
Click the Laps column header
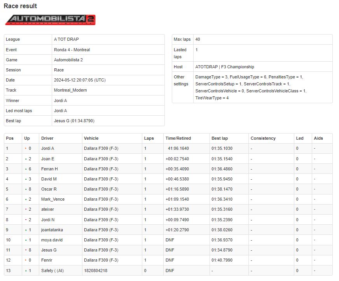tap(149, 138)
